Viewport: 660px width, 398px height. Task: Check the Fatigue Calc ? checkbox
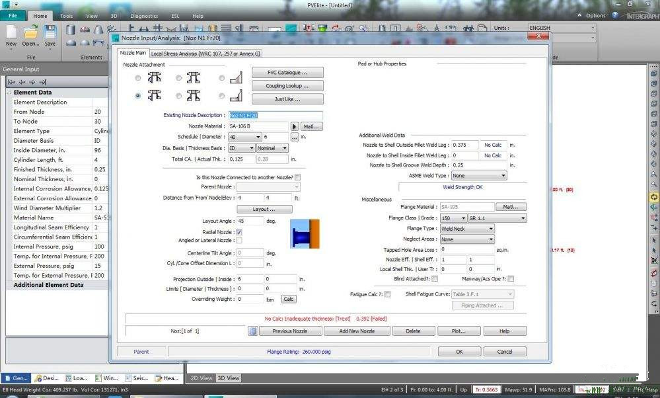tap(388, 294)
